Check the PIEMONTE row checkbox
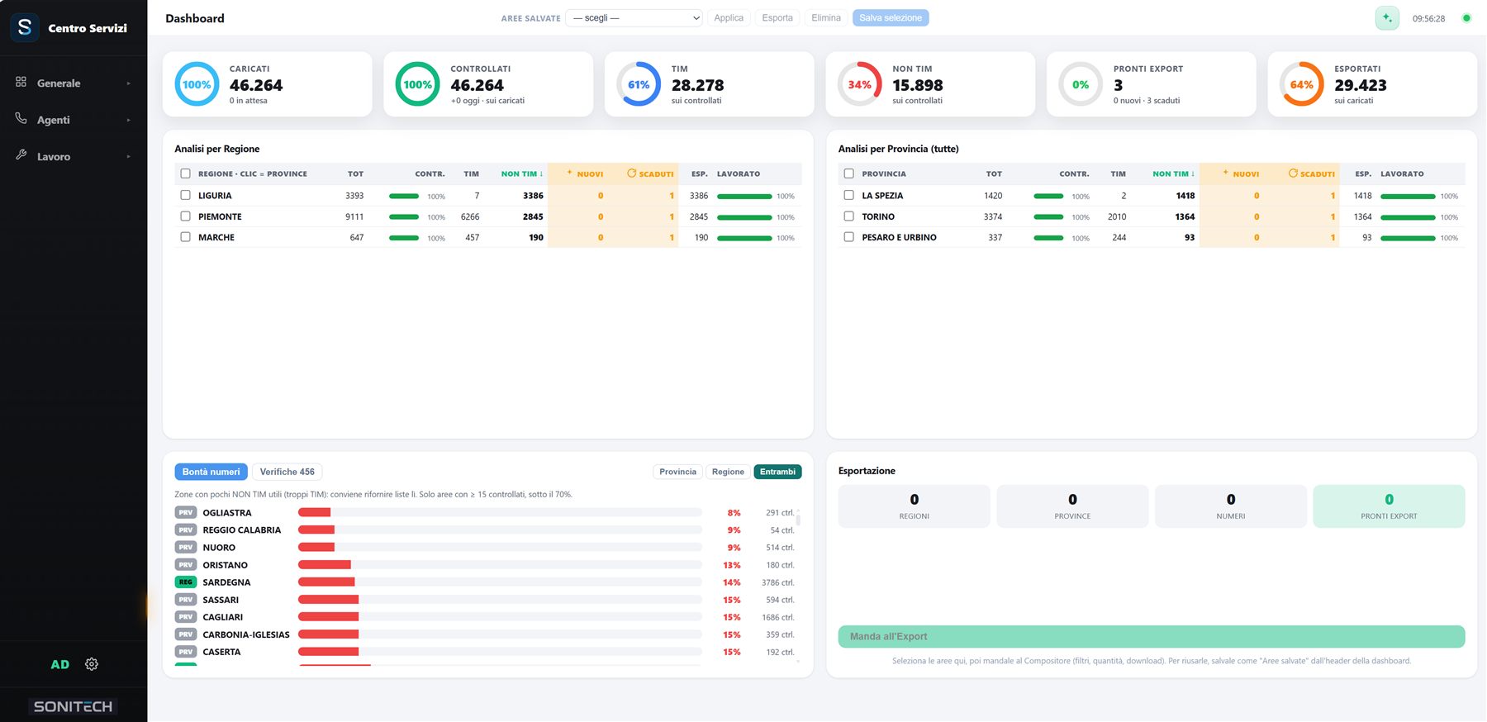Screen dimensions: 1487x722 pos(185,216)
